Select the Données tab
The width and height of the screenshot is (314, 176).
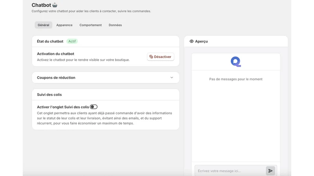click(115, 25)
